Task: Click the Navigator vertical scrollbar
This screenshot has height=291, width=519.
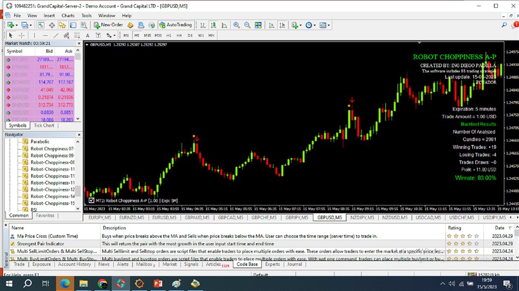Action: tap(78, 175)
